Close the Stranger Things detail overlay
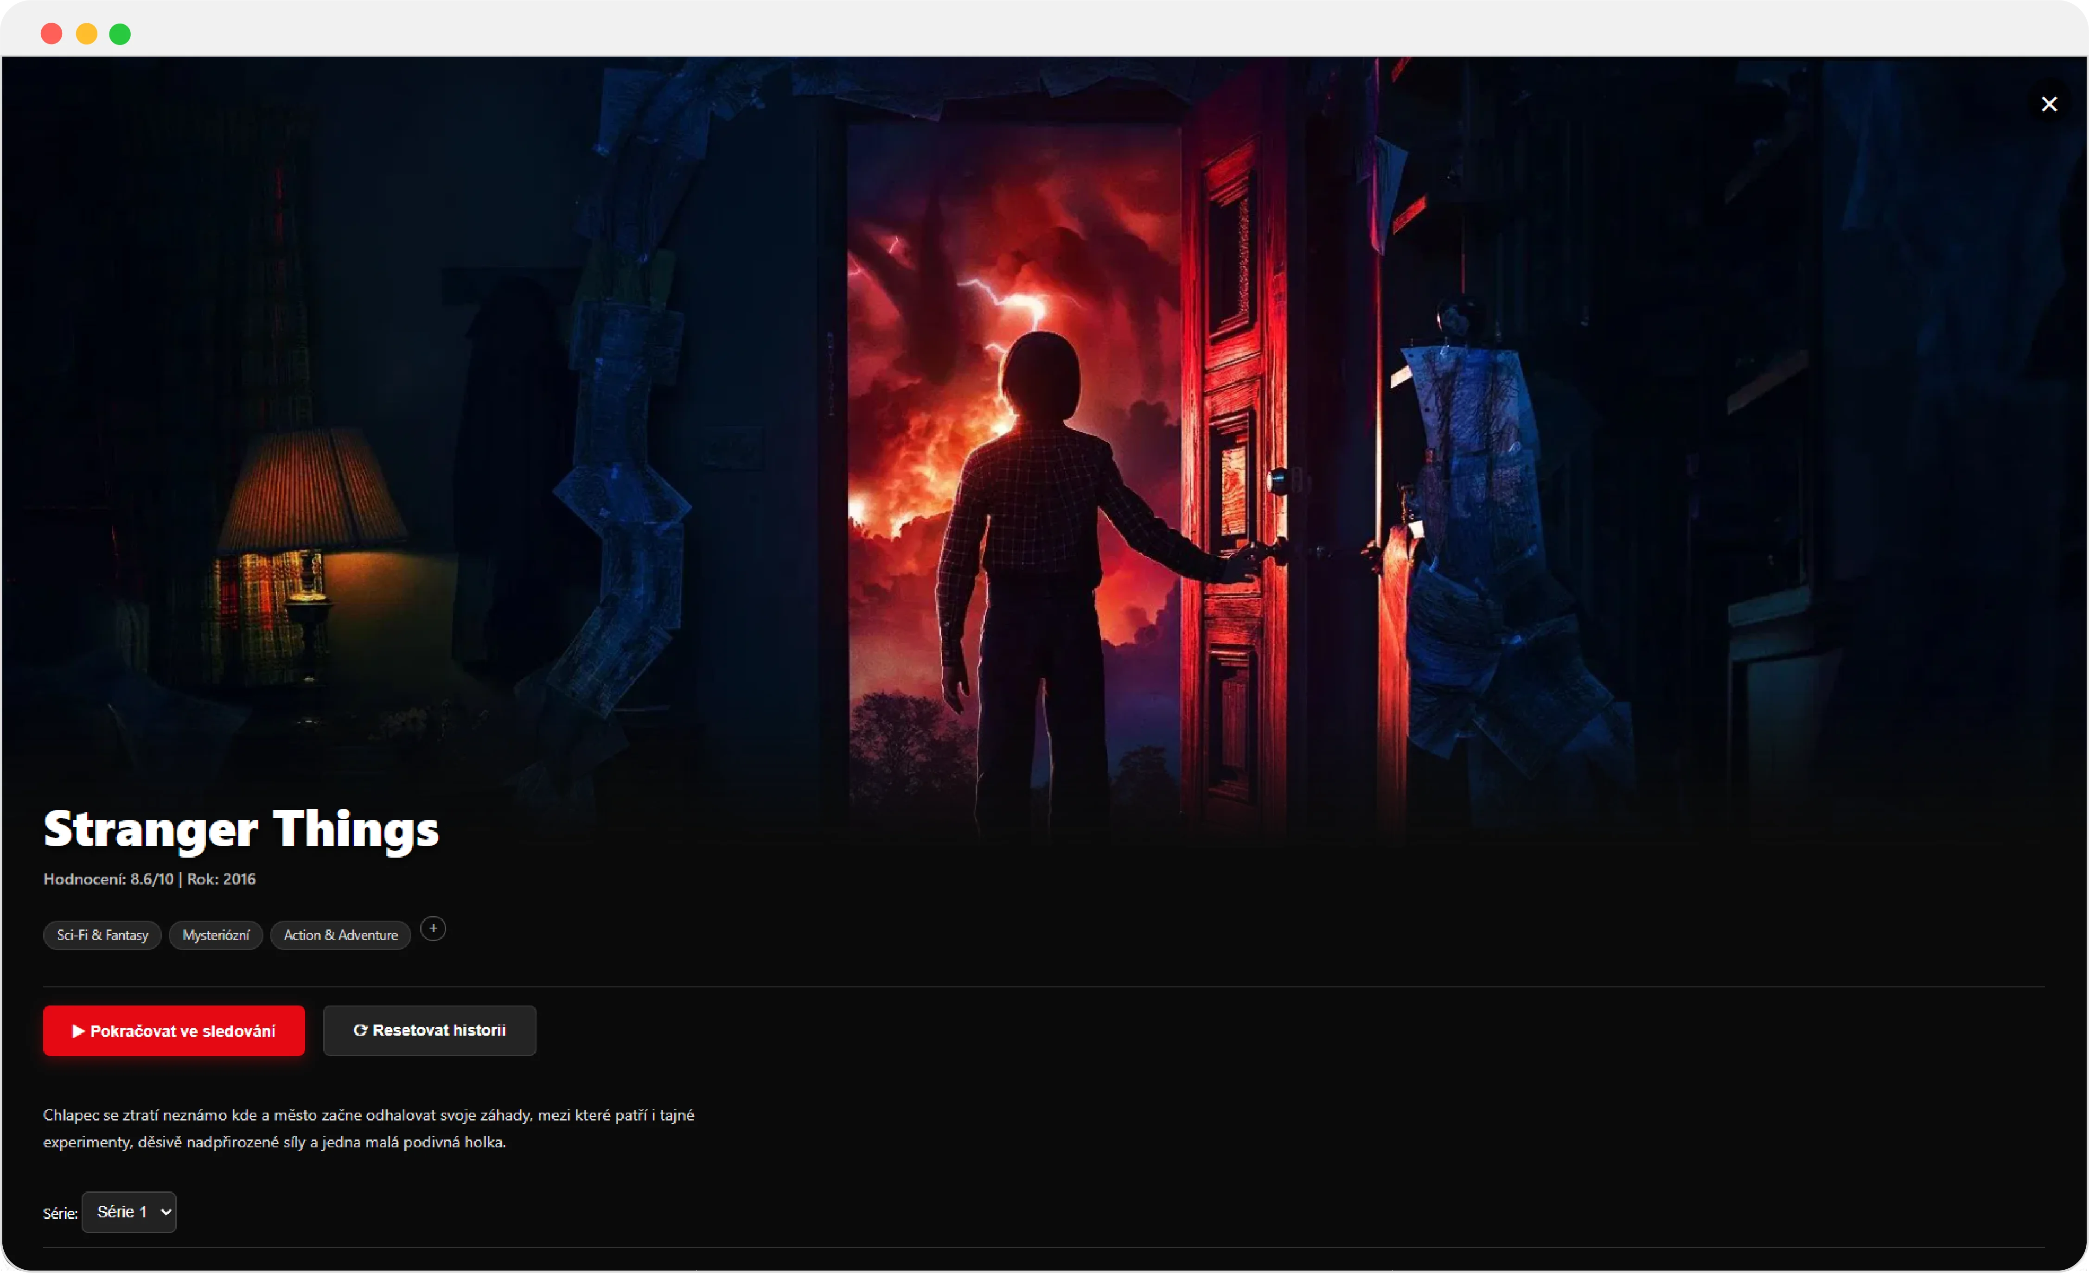 (2048, 104)
